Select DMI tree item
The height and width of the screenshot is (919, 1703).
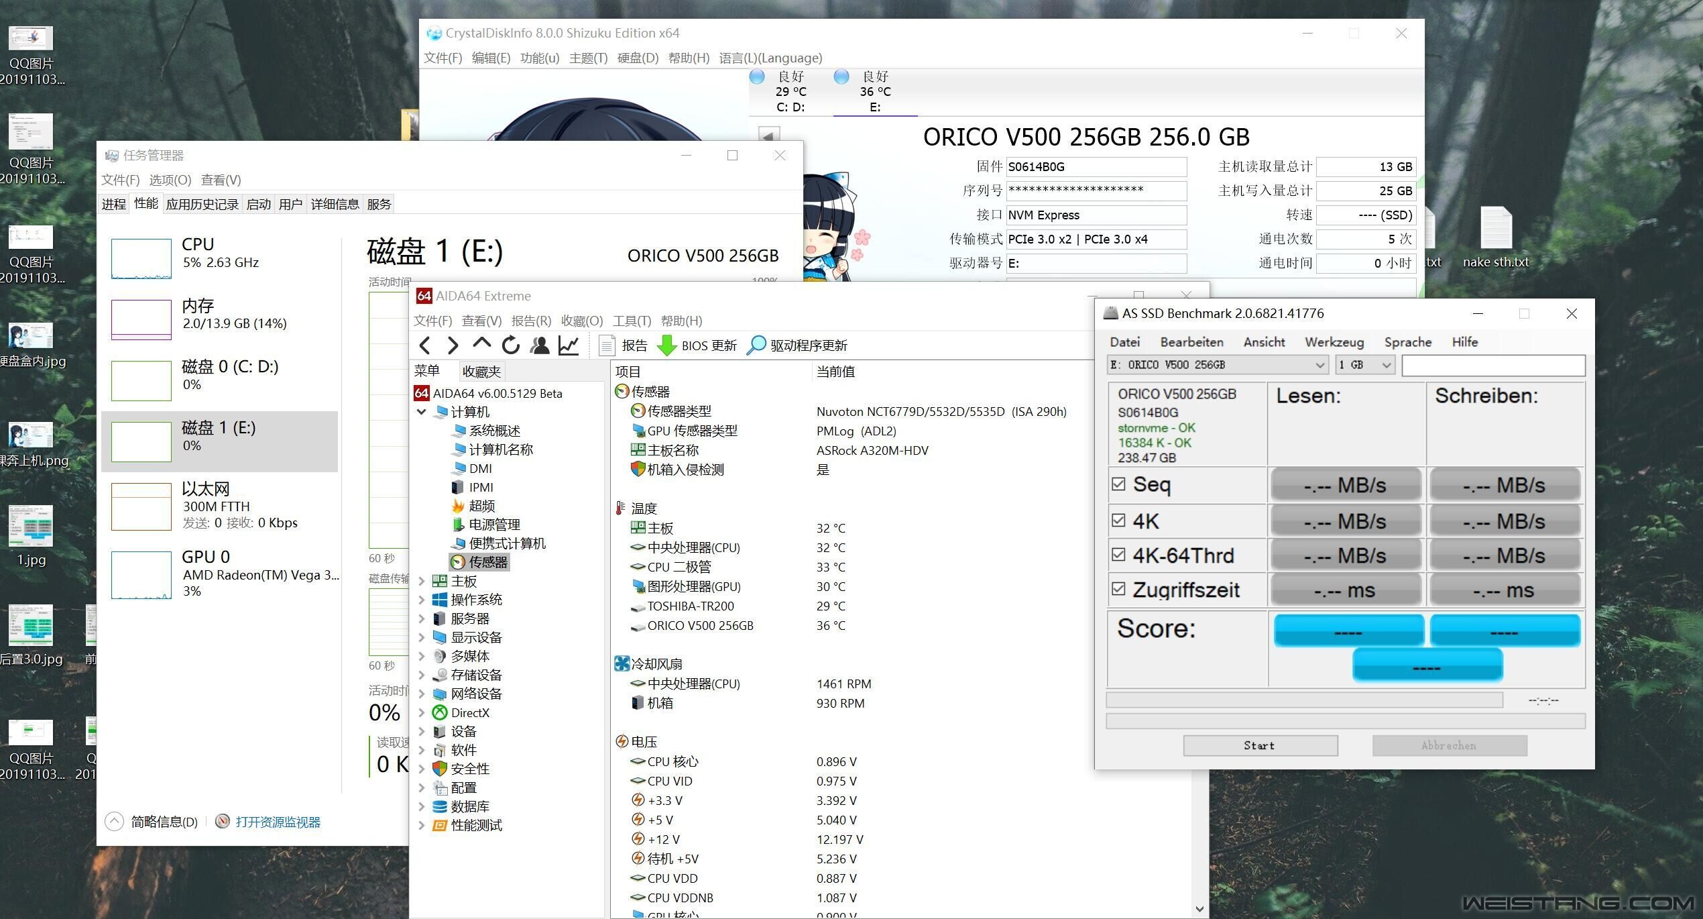[x=473, y=468]
